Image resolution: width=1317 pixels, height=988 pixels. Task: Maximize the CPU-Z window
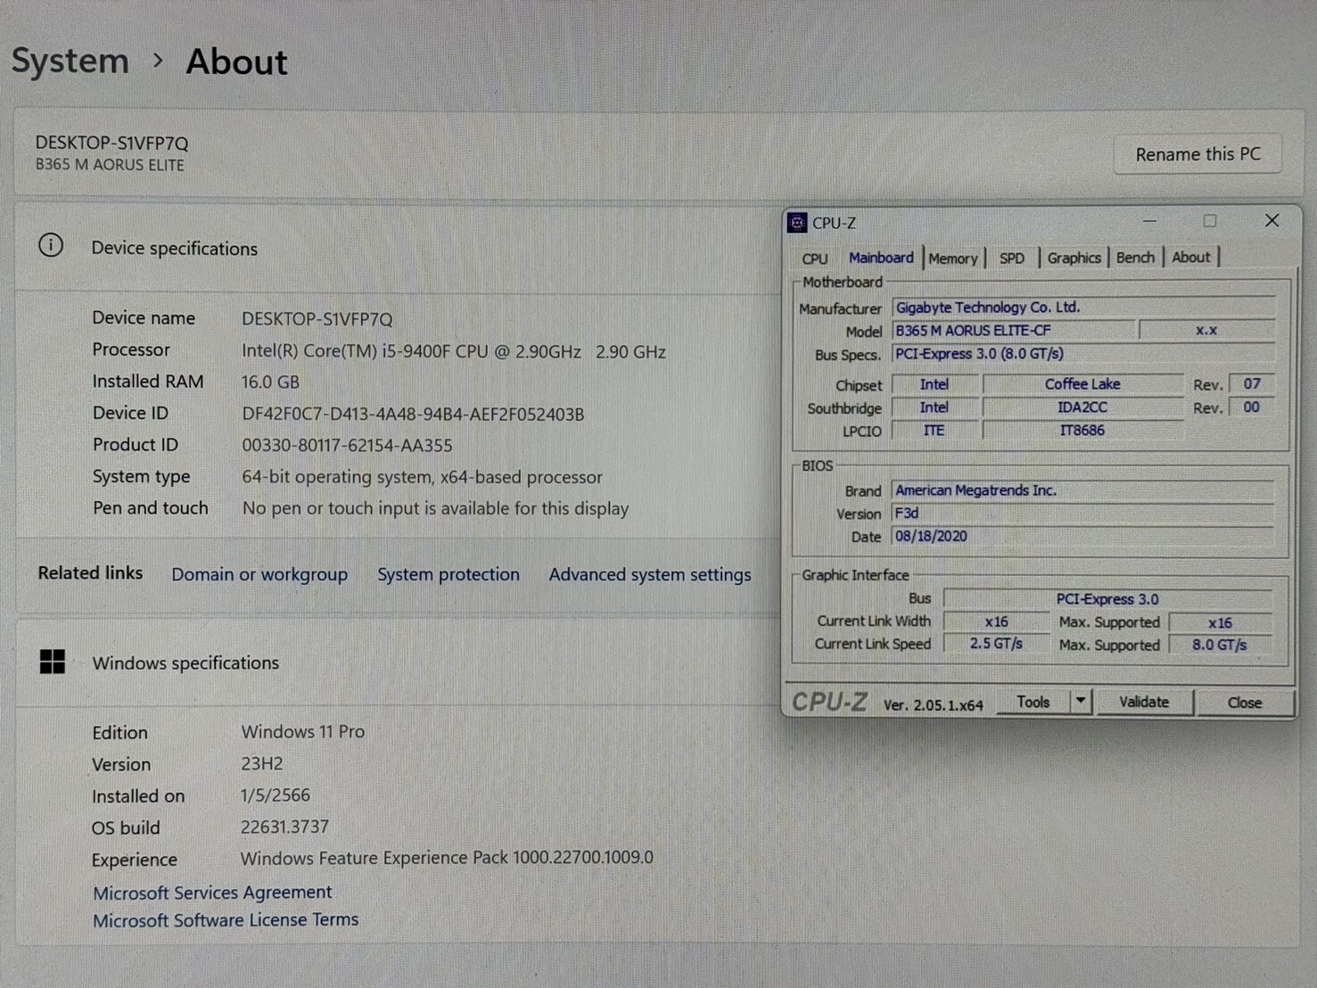tap(1209, 220)
